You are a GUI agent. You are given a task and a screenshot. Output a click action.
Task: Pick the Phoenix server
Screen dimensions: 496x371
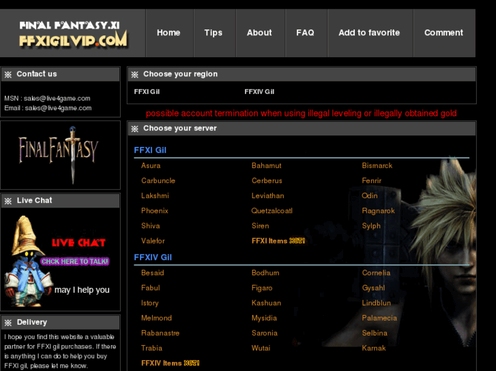point(155,211)
